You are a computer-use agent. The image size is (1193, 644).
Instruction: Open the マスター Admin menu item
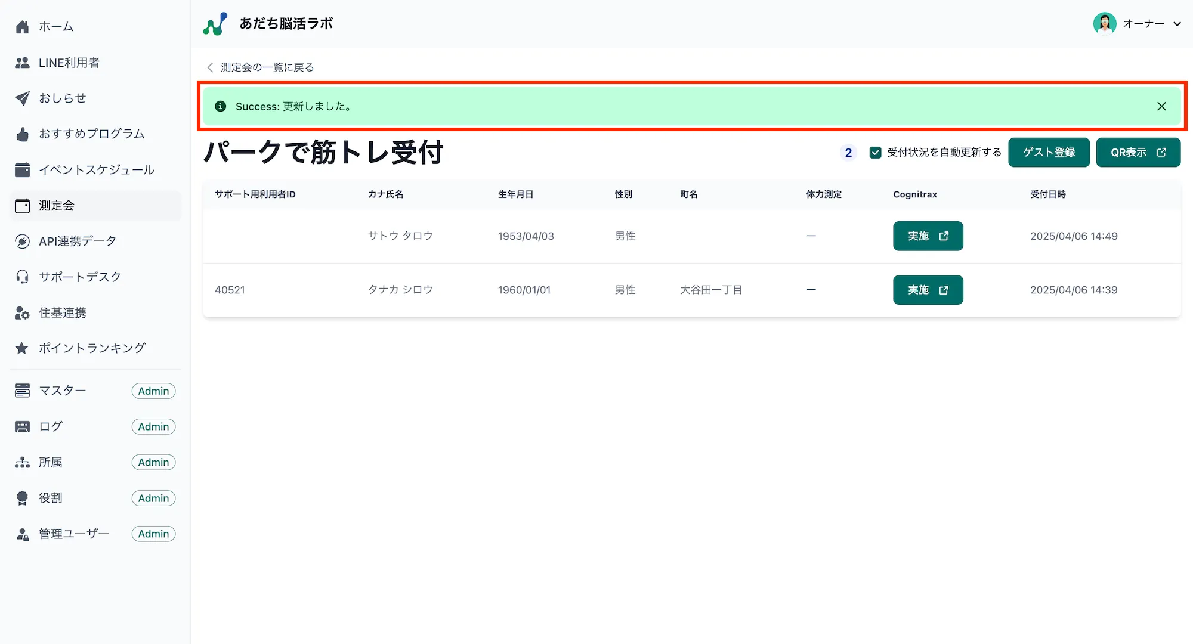[x=63, y=391]
